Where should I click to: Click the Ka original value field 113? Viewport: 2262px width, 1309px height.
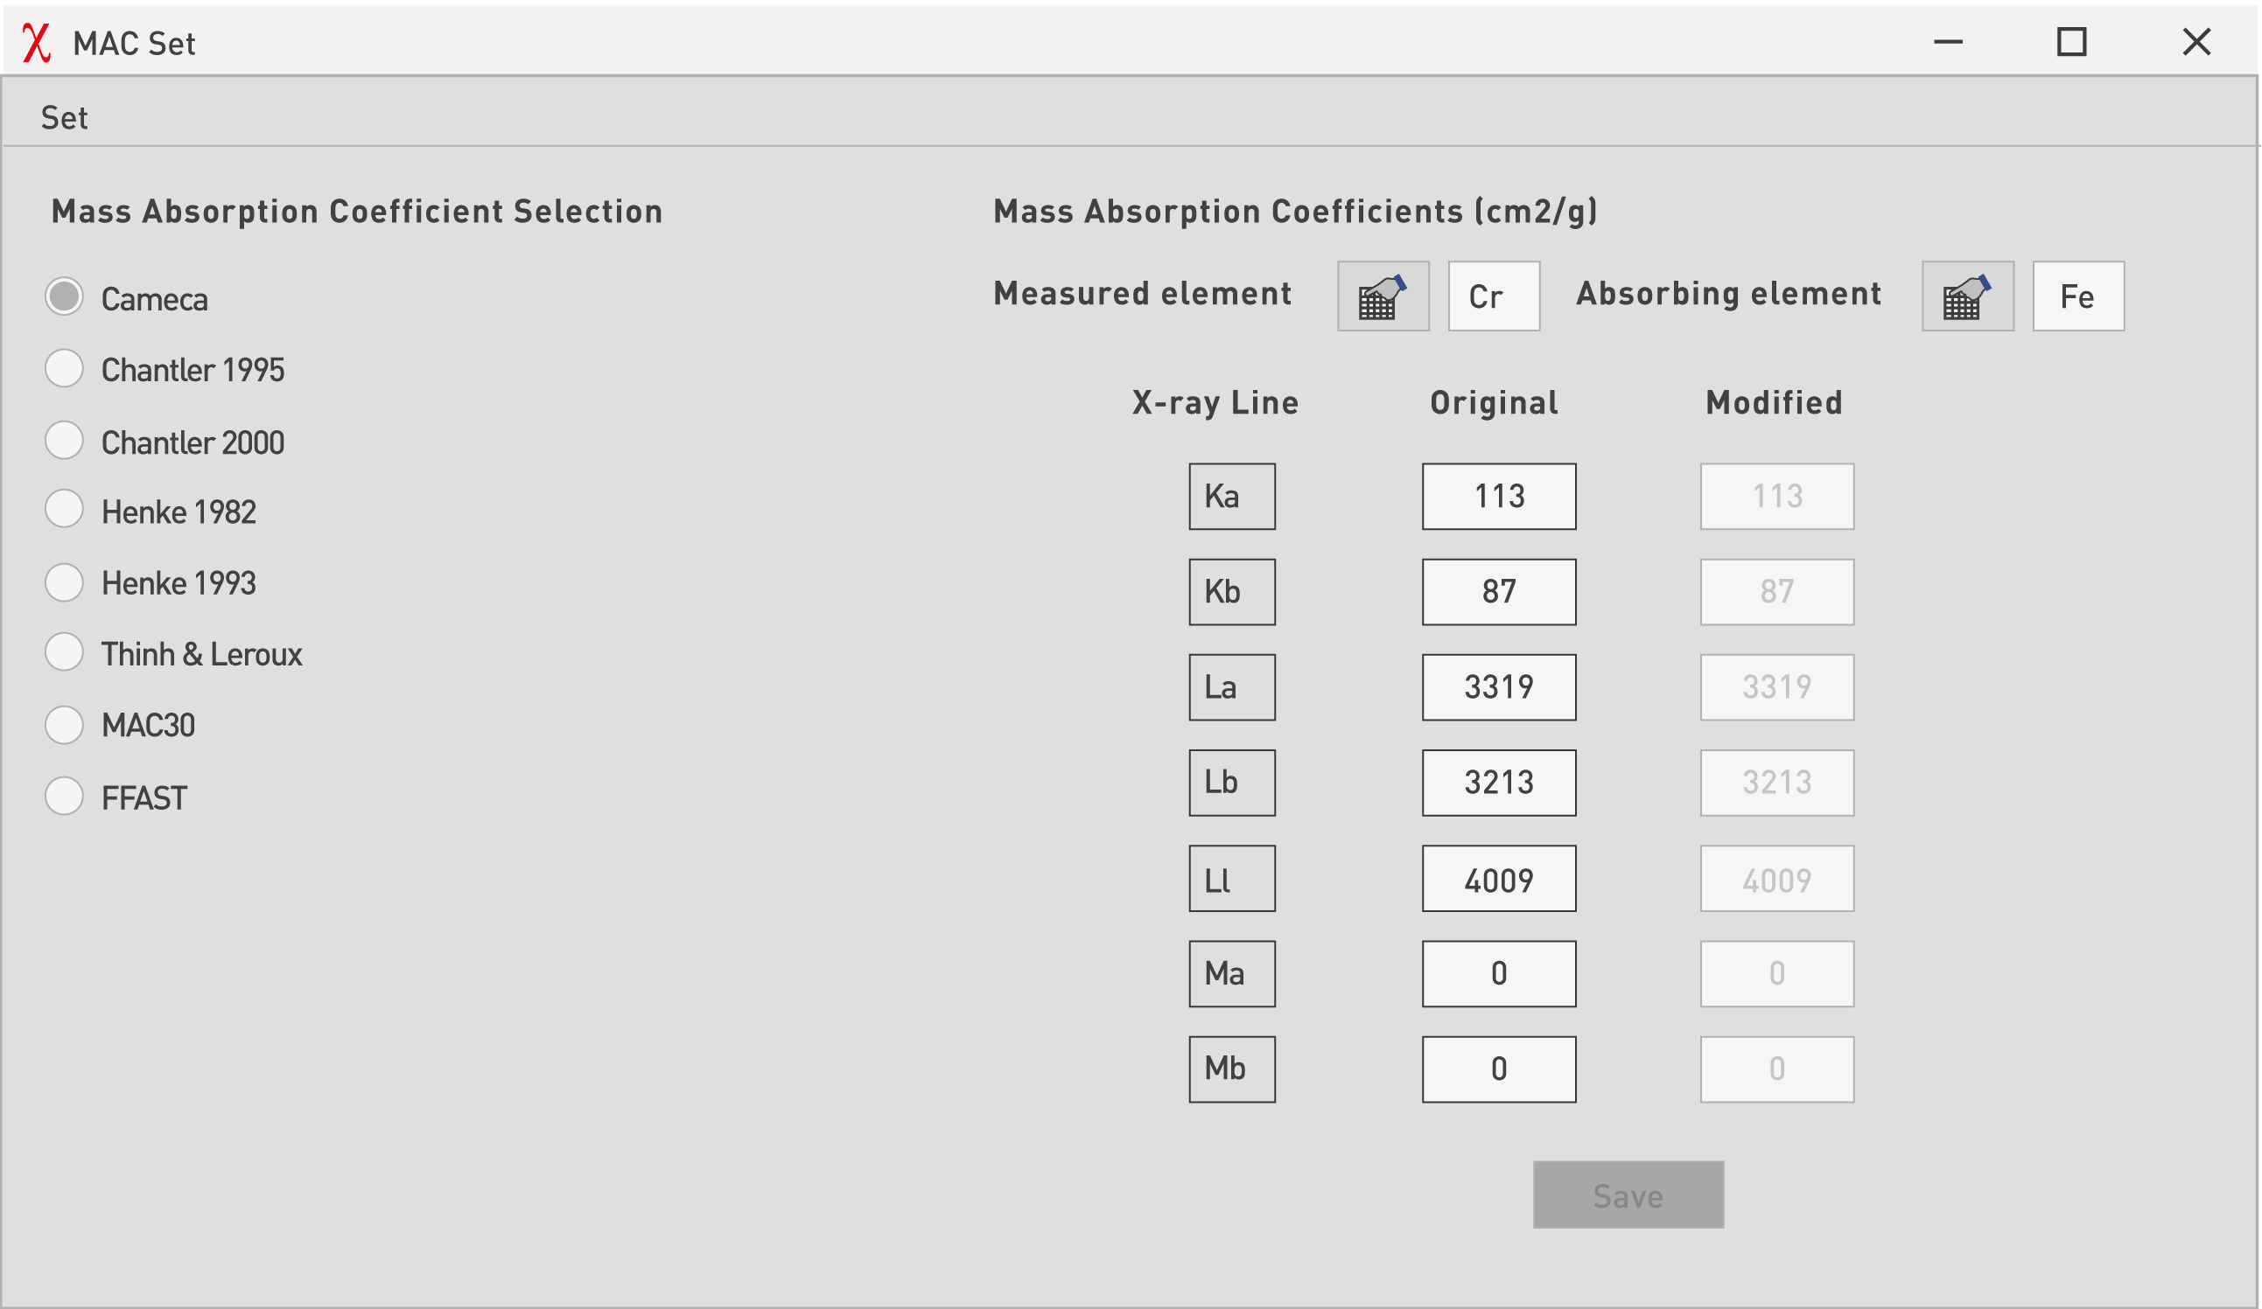tap(1498, 496)
